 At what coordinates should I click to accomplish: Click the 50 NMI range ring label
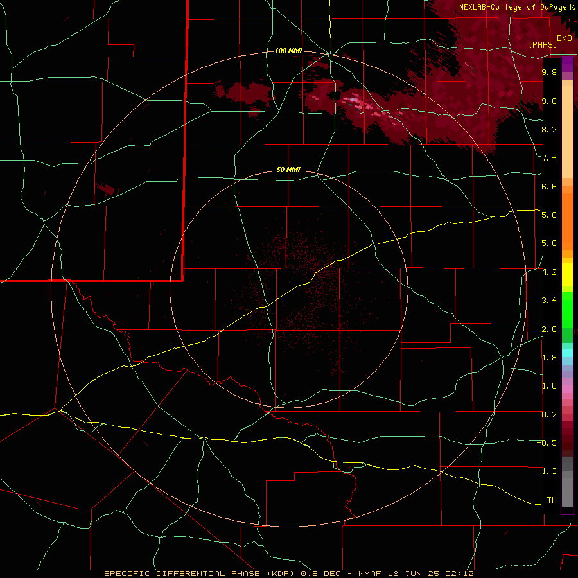(288, 170)
